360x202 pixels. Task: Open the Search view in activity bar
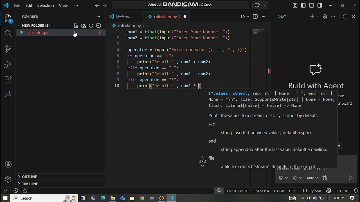pyautogui.click(x=8, y=34)
